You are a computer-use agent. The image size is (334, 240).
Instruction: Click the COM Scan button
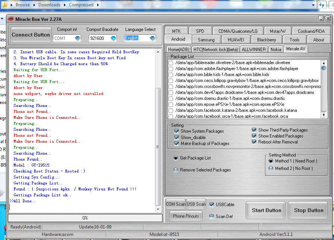[x=176, y=204]
